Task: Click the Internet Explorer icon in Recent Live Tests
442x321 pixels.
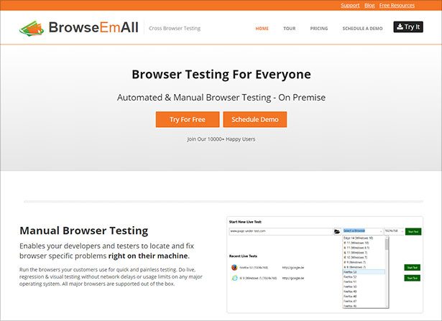Action: 234,278
